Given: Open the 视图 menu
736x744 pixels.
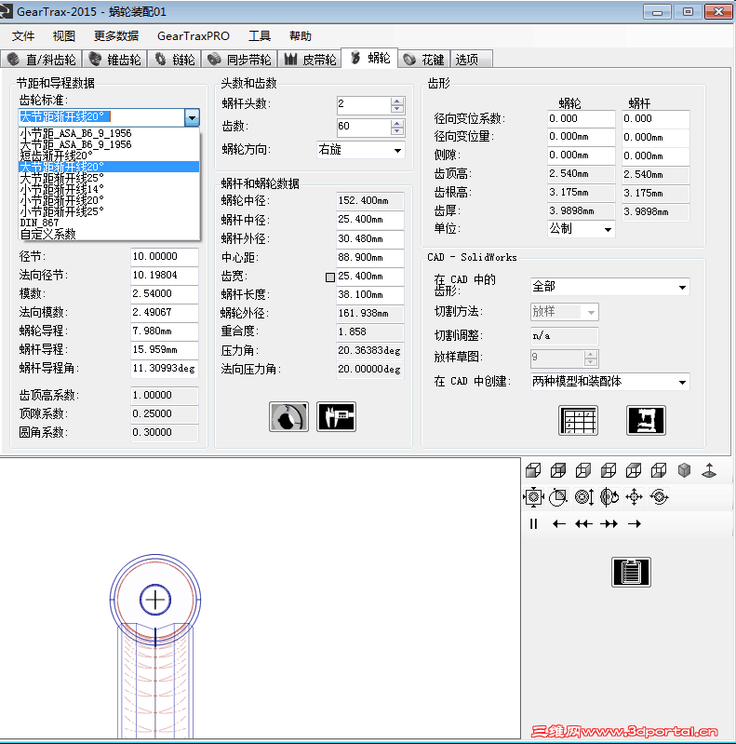Looking at the screenshot, I should point(64,36).
